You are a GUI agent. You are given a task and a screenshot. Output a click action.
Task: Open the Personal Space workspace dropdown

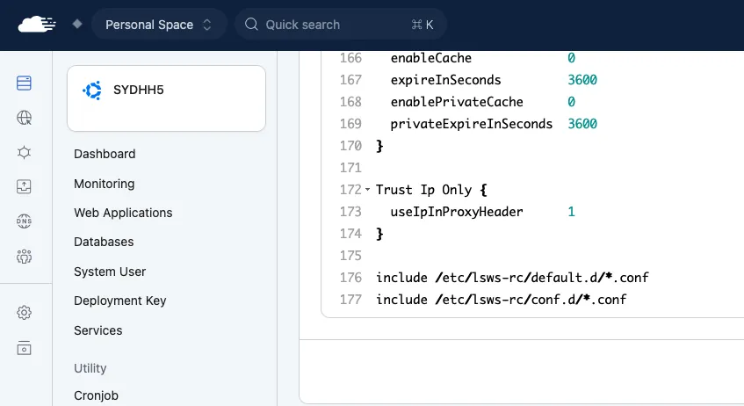pos(159,25)
